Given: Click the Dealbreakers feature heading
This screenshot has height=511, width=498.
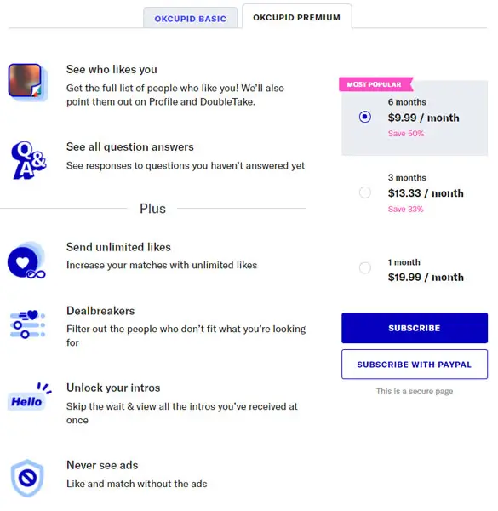Looking at the screenshot, I should (100, 311).
